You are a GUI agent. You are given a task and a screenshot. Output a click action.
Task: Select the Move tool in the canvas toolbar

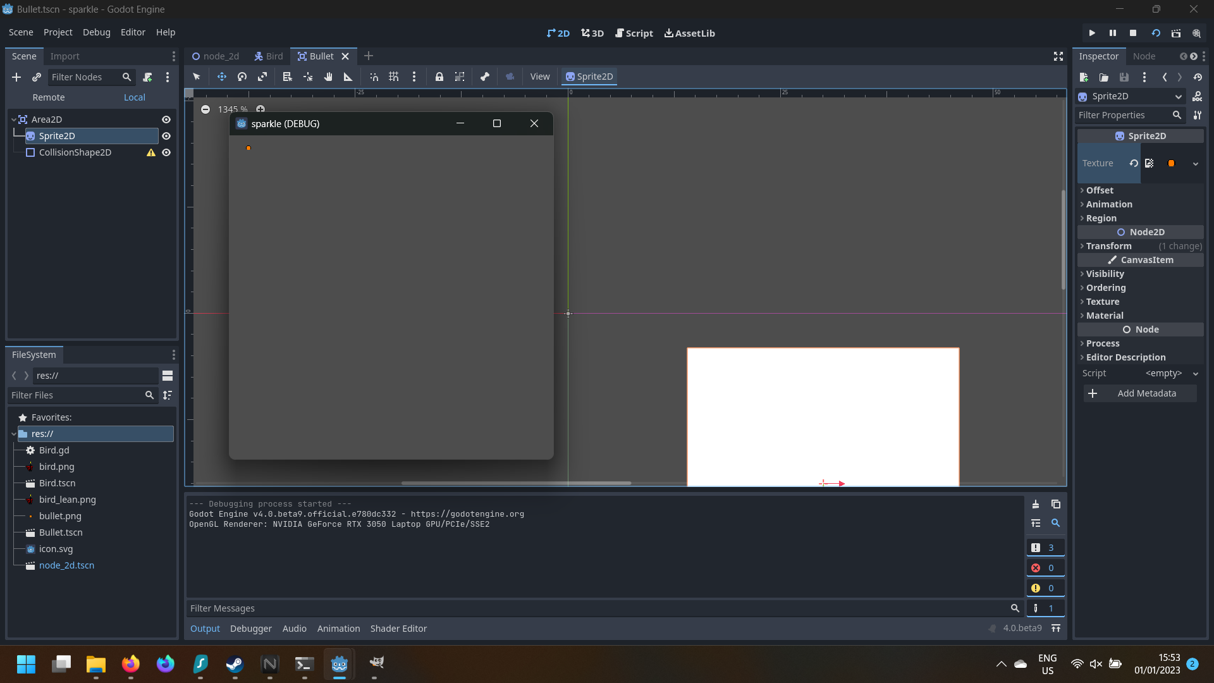pyautogui.click(x=222, y=77)
